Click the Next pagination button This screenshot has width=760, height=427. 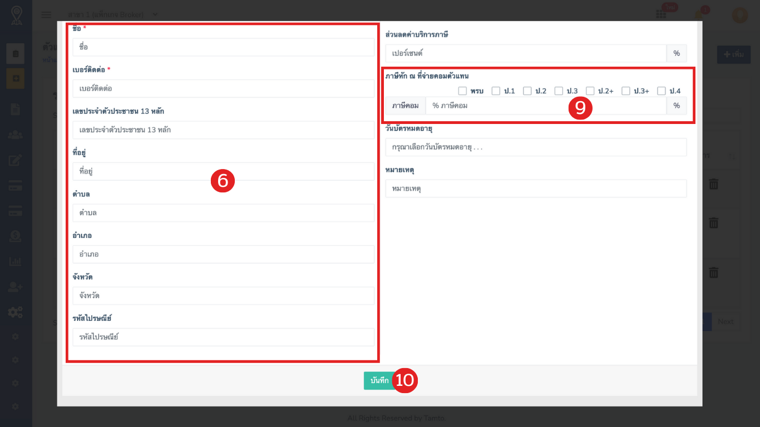tap(726, 321)
